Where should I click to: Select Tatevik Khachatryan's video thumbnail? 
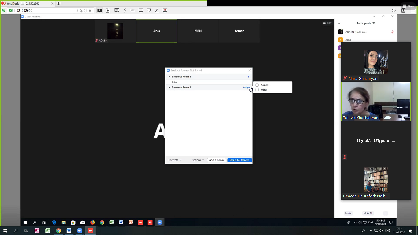(376, 101)
